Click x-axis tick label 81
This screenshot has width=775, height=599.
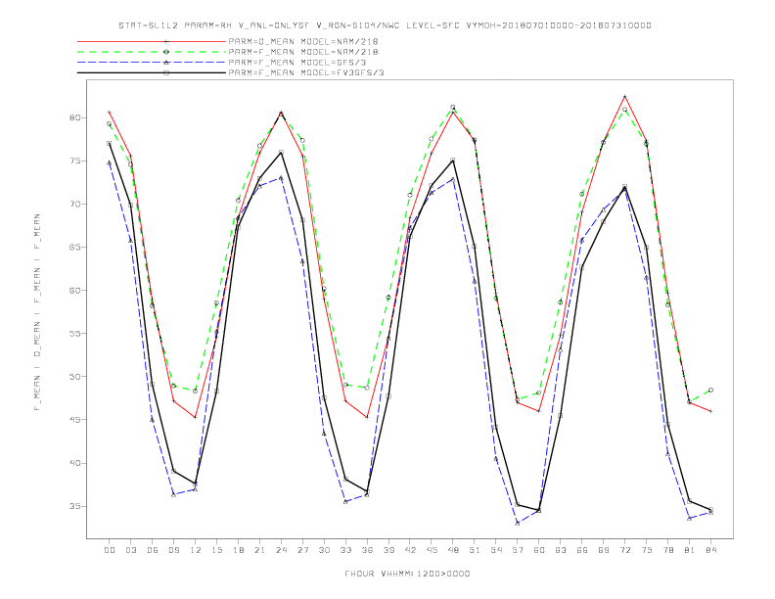pyautogui.click(x=690, y=550)
